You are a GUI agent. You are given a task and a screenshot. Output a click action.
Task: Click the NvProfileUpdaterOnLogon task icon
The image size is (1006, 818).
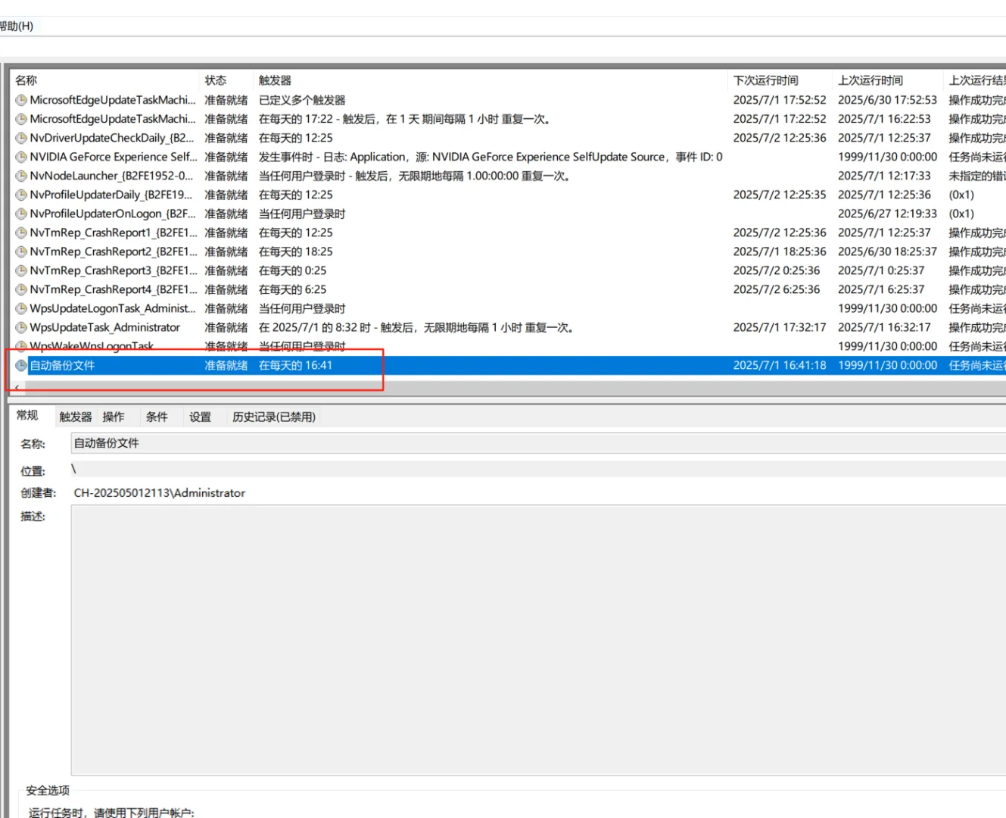[21, 214]
